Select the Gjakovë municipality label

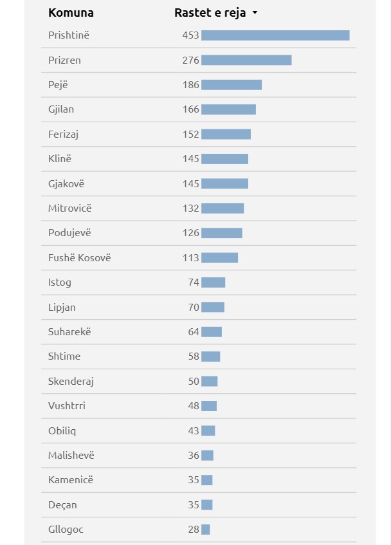click(x=66, y=183)
